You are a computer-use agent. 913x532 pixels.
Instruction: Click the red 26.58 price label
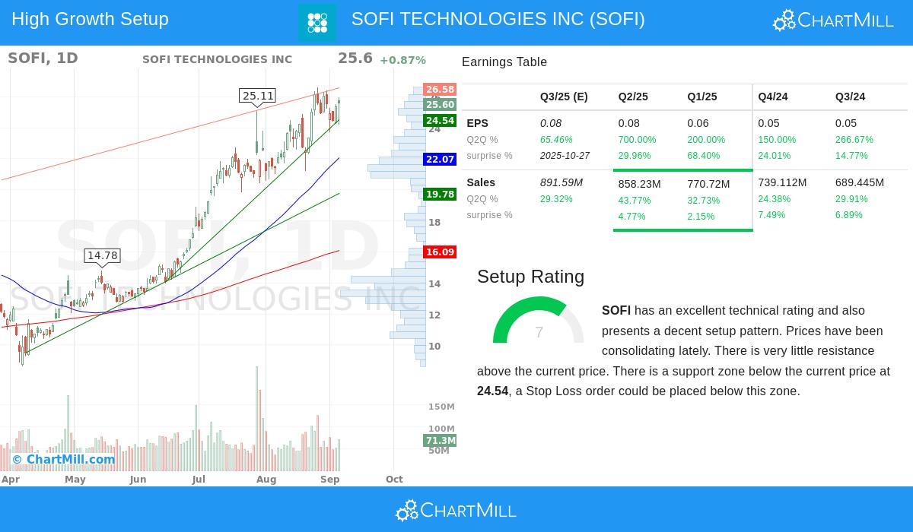pos(440,90)
